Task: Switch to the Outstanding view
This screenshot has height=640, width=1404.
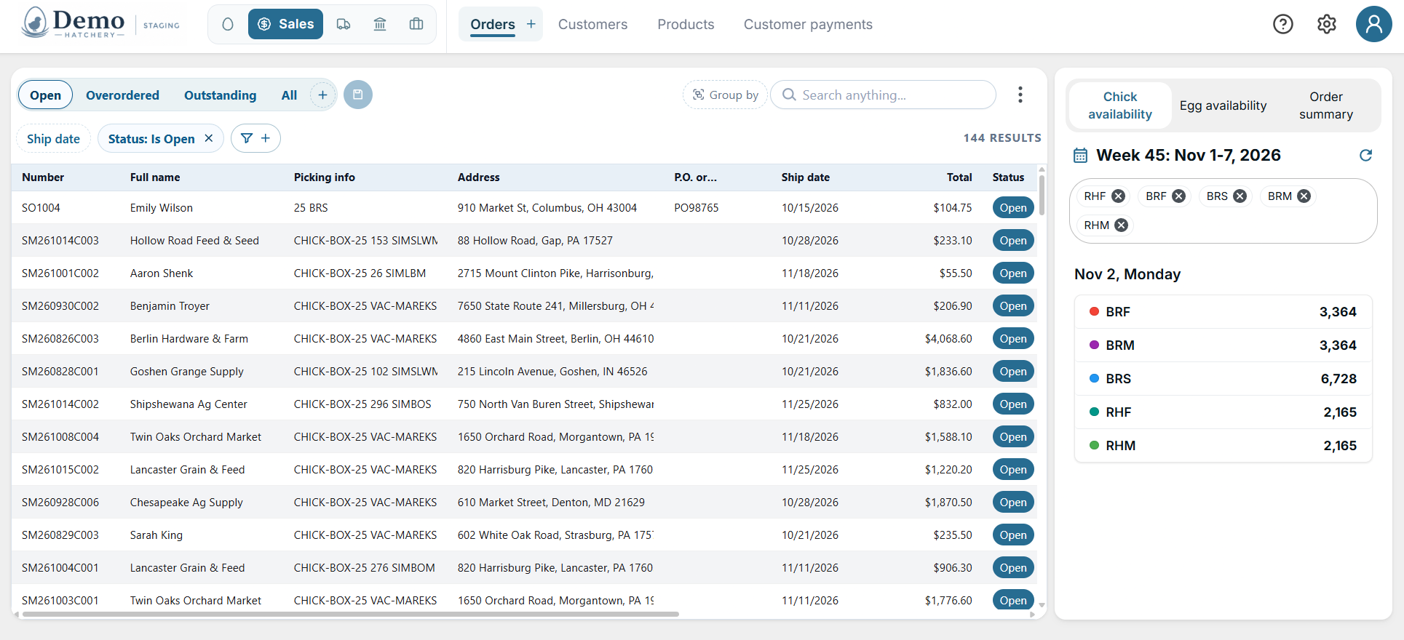Action: click(x=221, y=95)
